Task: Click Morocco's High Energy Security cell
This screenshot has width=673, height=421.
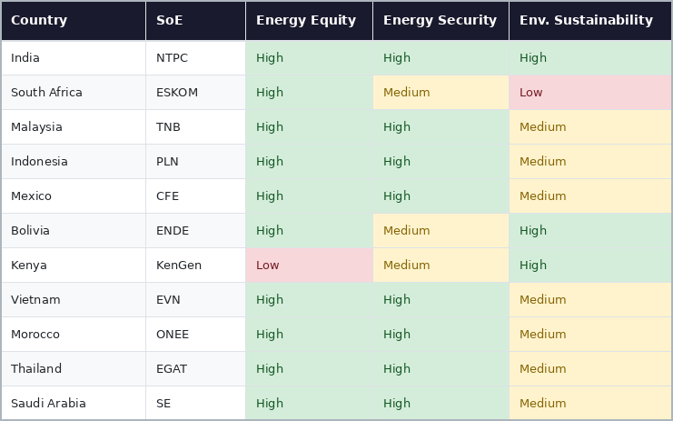Action: point(440,335)
